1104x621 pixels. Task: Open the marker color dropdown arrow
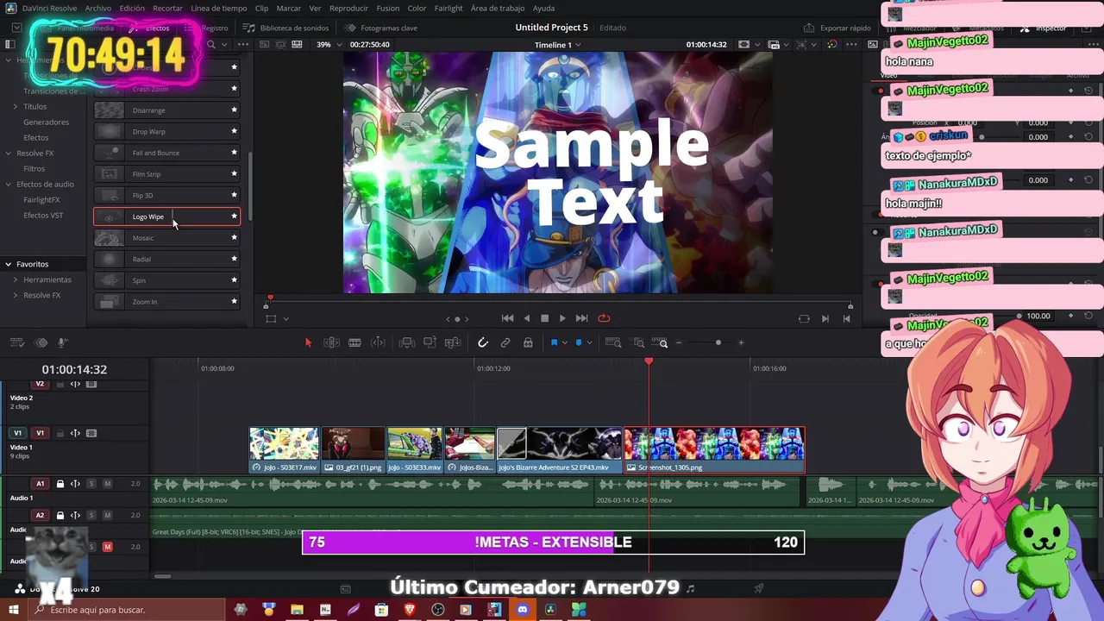(589, 343)
